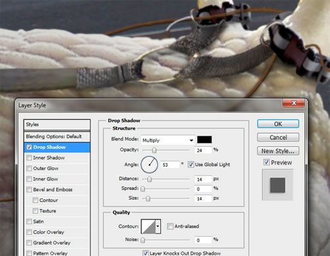The height and width of the screenshot is (256, 330).
Task: Open the Blend Mode Multiply dropdown
Action: tap(168, 140)
